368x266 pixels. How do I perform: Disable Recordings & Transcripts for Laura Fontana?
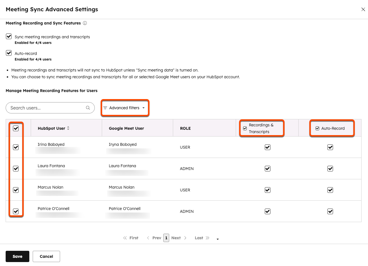point(268,169)
